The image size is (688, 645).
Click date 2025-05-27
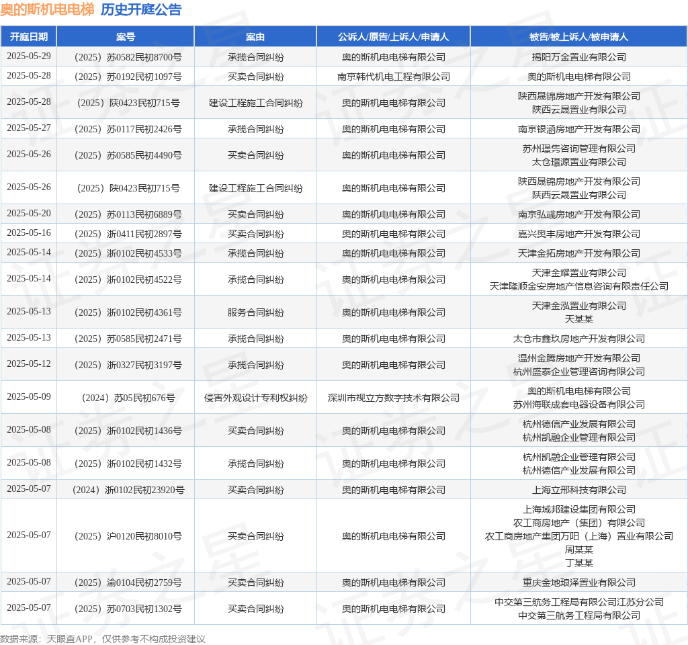(x=29, y=128)
